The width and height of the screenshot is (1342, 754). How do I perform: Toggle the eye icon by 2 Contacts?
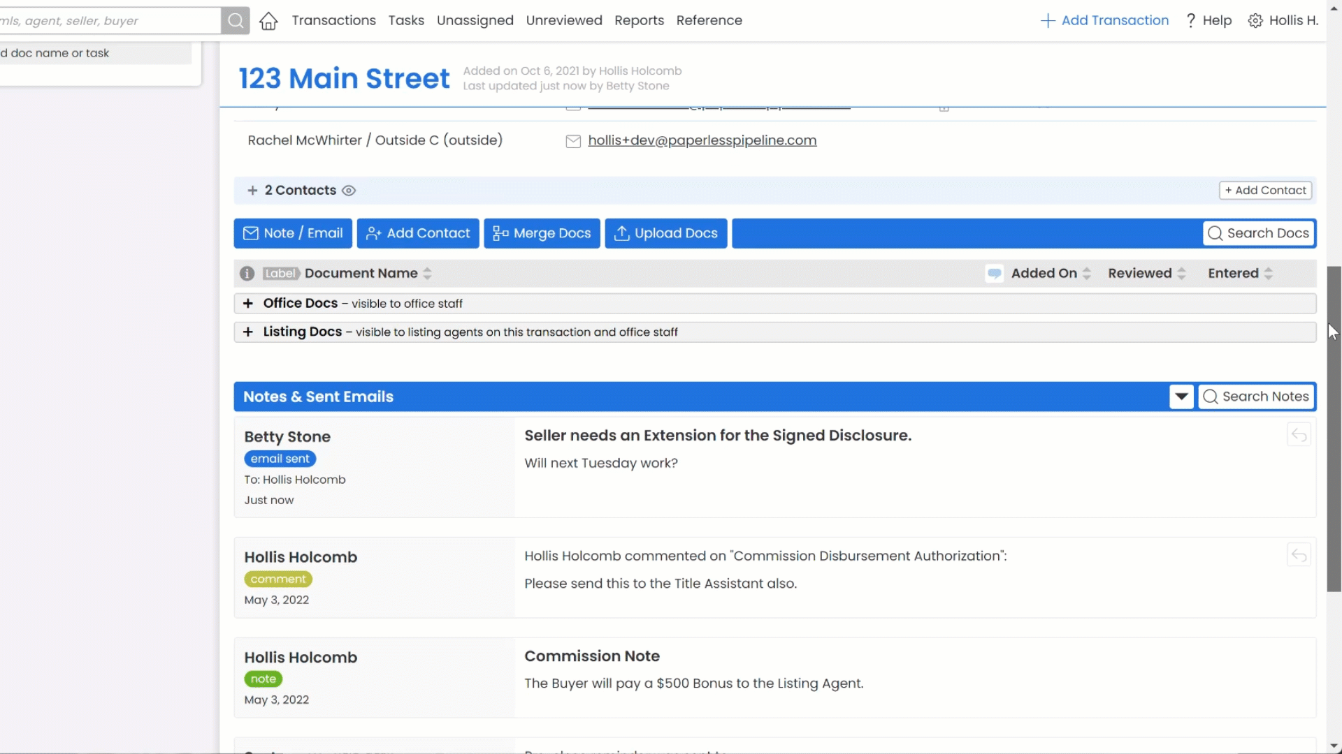(x=349, y=191)
